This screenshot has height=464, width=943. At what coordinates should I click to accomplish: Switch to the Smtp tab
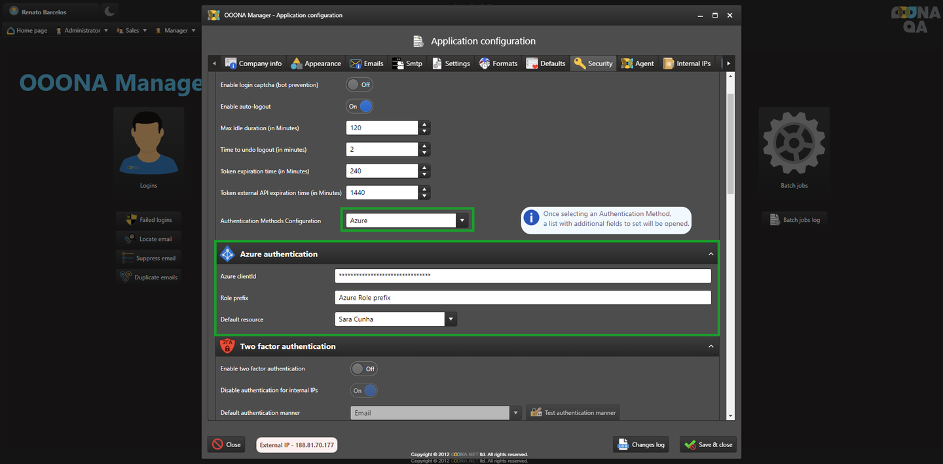407,63
